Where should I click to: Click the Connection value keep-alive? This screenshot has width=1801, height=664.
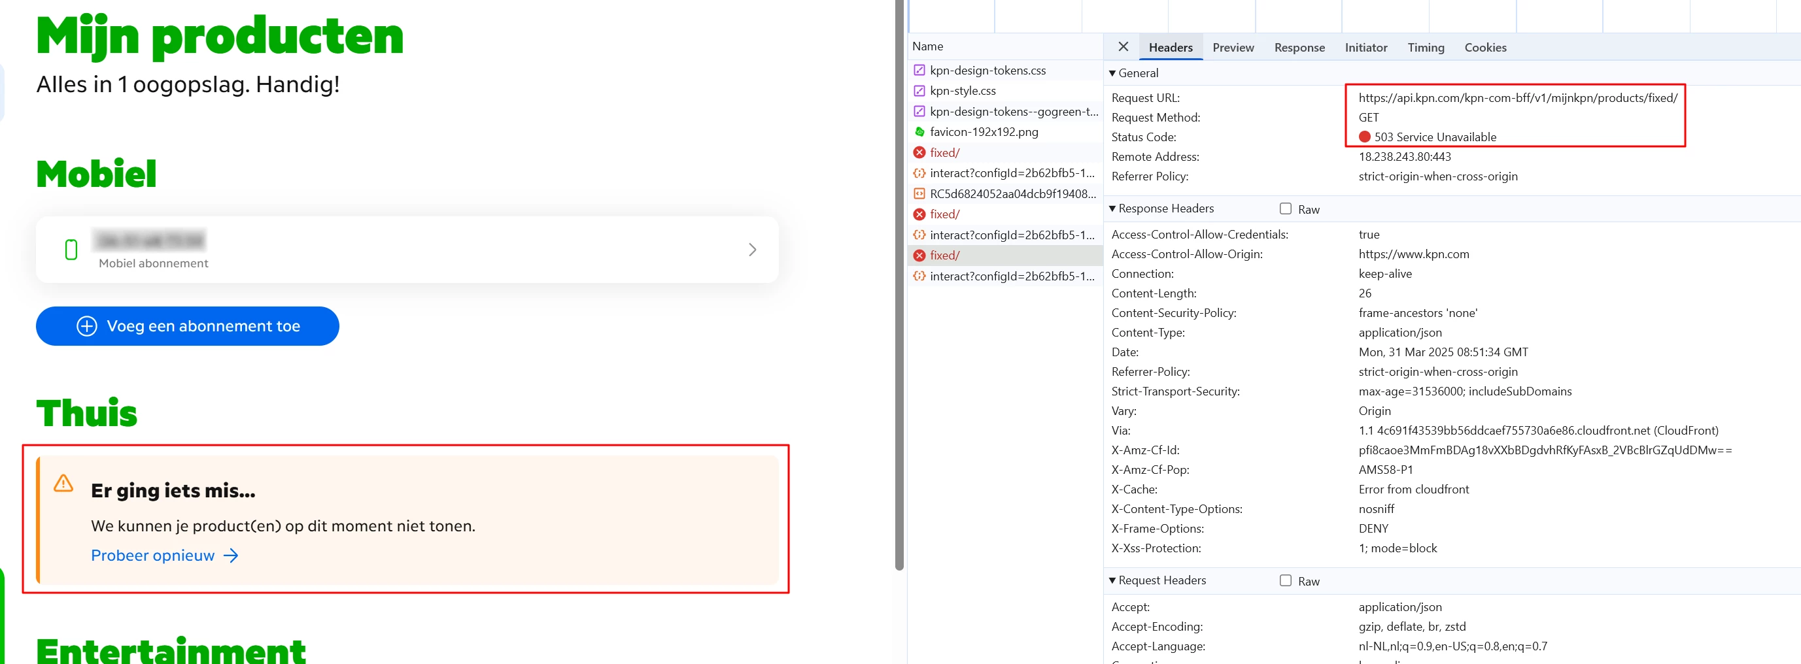click(1384, 273)
